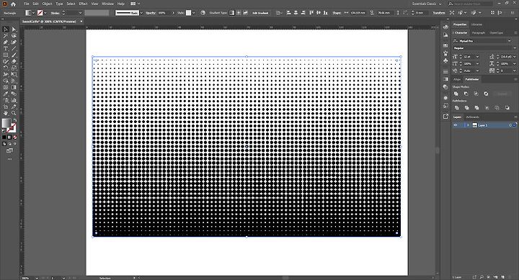Image resolution: width=519 pixels, height=280 pixels.
Task: Select the Type tool
Action: tap(6, 49)
